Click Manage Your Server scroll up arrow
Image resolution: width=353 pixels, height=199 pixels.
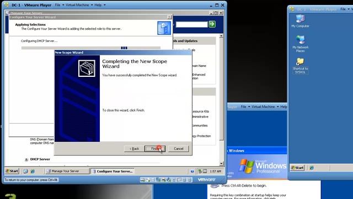221,36
